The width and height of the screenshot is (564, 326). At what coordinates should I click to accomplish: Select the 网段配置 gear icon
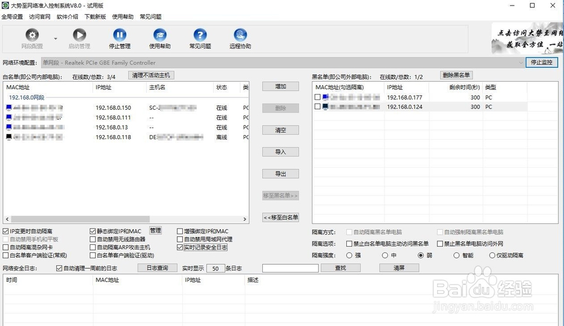(x=32, y=35)
